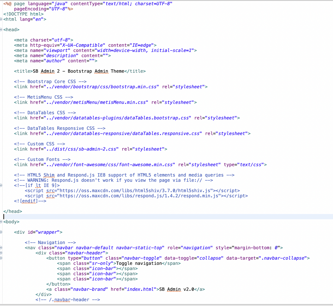333x306 pixels.
Task: Click the "Bootstrap Core CSS" comment
Action: [x=50, y=81]
